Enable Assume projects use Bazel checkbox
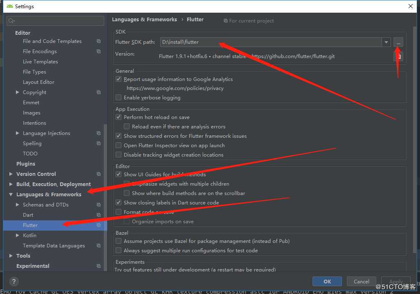420x294 pixels. pyautogui.click(x=118, y=241)
